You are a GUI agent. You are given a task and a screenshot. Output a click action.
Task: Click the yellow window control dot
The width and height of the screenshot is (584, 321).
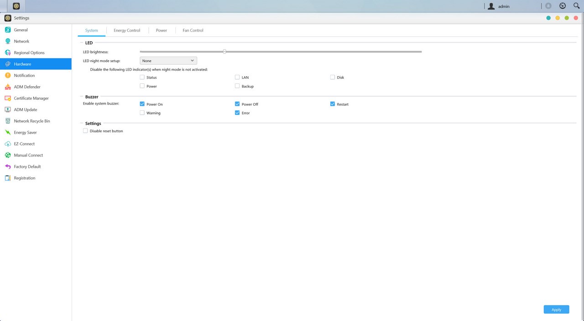pos(558,18)
